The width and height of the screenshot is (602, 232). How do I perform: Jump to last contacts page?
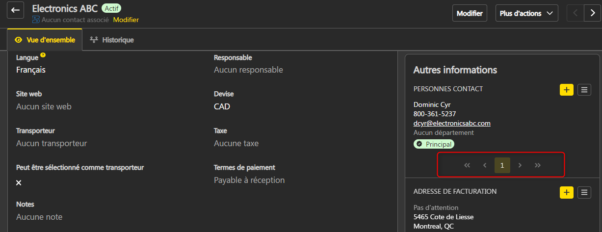coord(538,165)
